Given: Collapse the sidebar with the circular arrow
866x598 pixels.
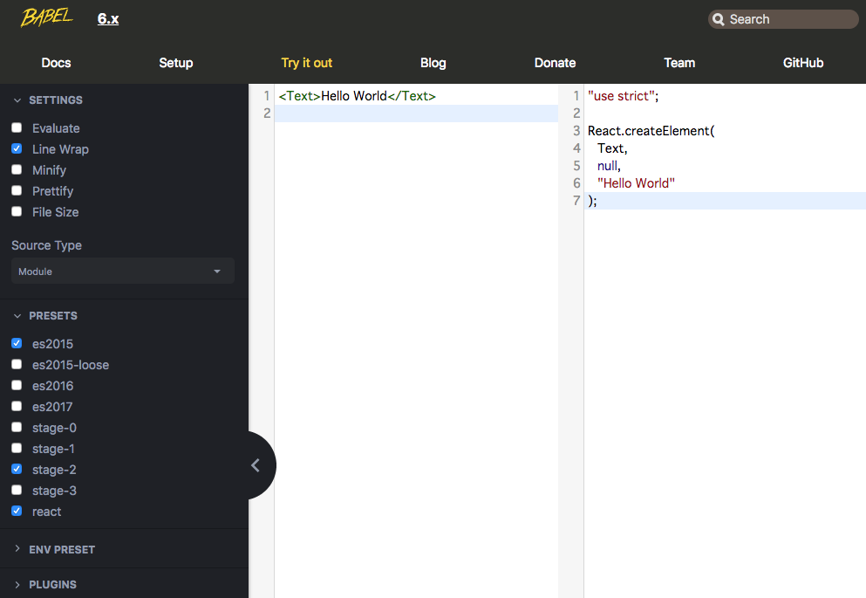Looking at the screenshot, I should point(256,465).
